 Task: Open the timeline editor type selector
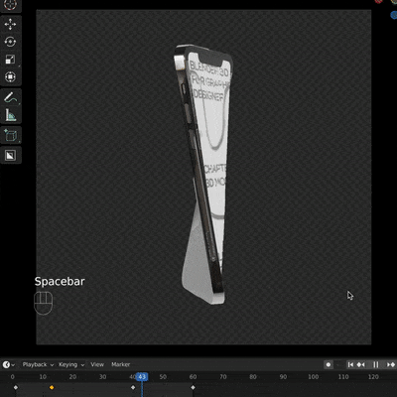coord(9,364)
